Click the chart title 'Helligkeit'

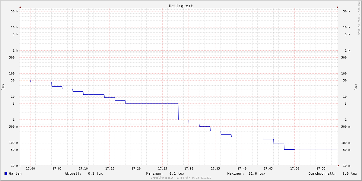(x=181, y=6)
